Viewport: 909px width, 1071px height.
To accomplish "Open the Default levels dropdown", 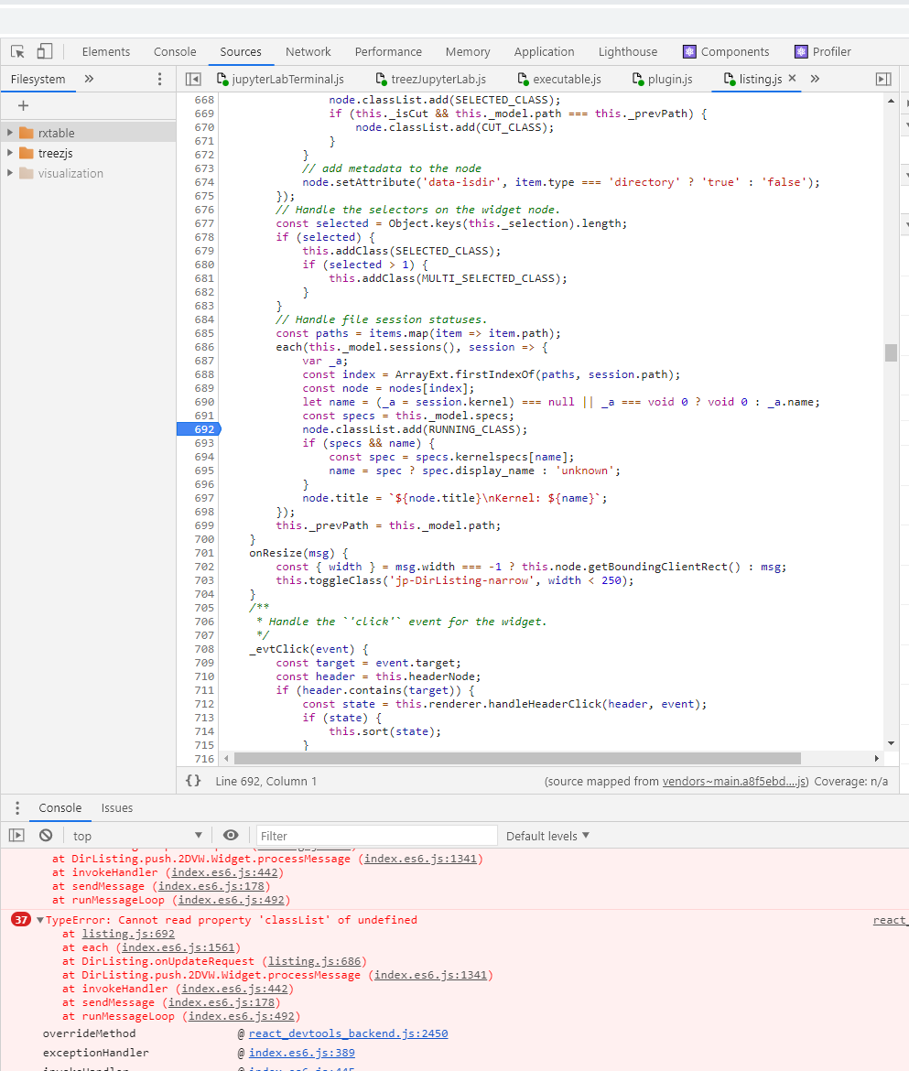I will click(x=547, y=836).
